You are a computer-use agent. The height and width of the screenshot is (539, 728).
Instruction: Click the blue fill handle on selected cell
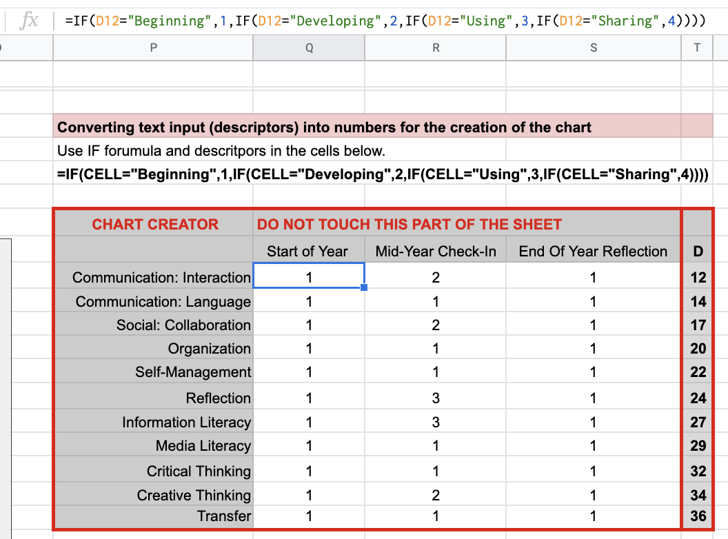click(364, 287)
